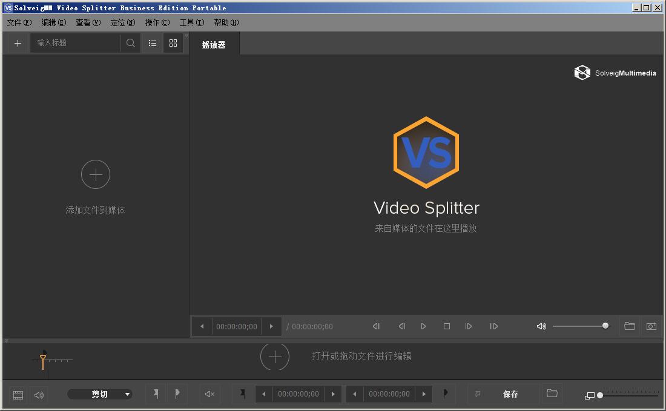Open the 帮助 menu
The height and width of the screenshot is (411, 666).
tap(226, 22)
